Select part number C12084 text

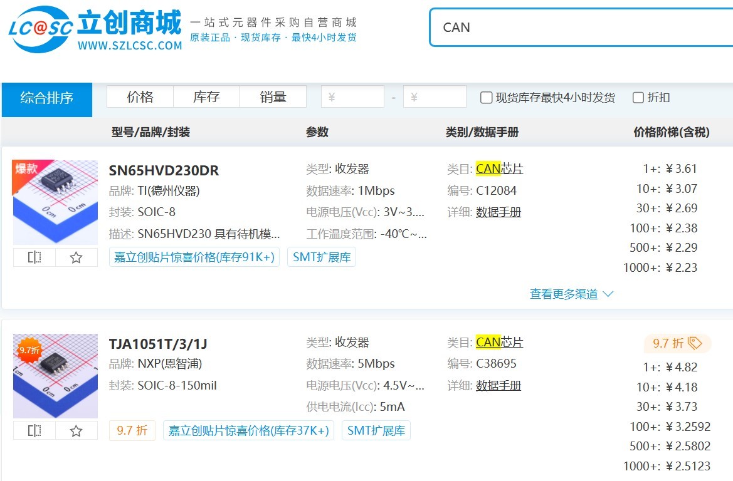496,190
